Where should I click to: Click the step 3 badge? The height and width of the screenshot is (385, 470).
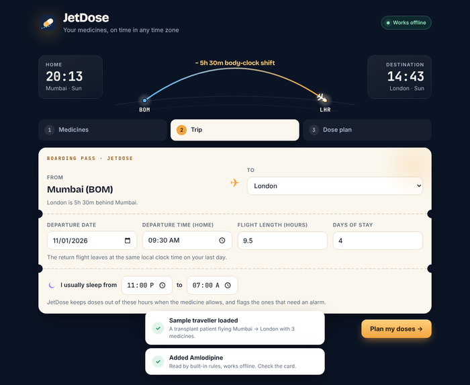314,130
